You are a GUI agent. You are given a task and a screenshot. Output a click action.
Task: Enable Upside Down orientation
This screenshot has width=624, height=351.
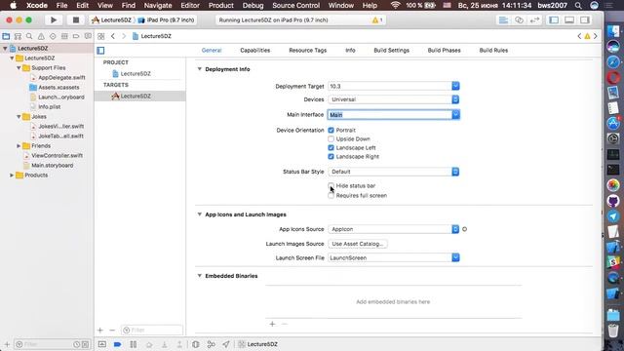click(x=331, y=138)
